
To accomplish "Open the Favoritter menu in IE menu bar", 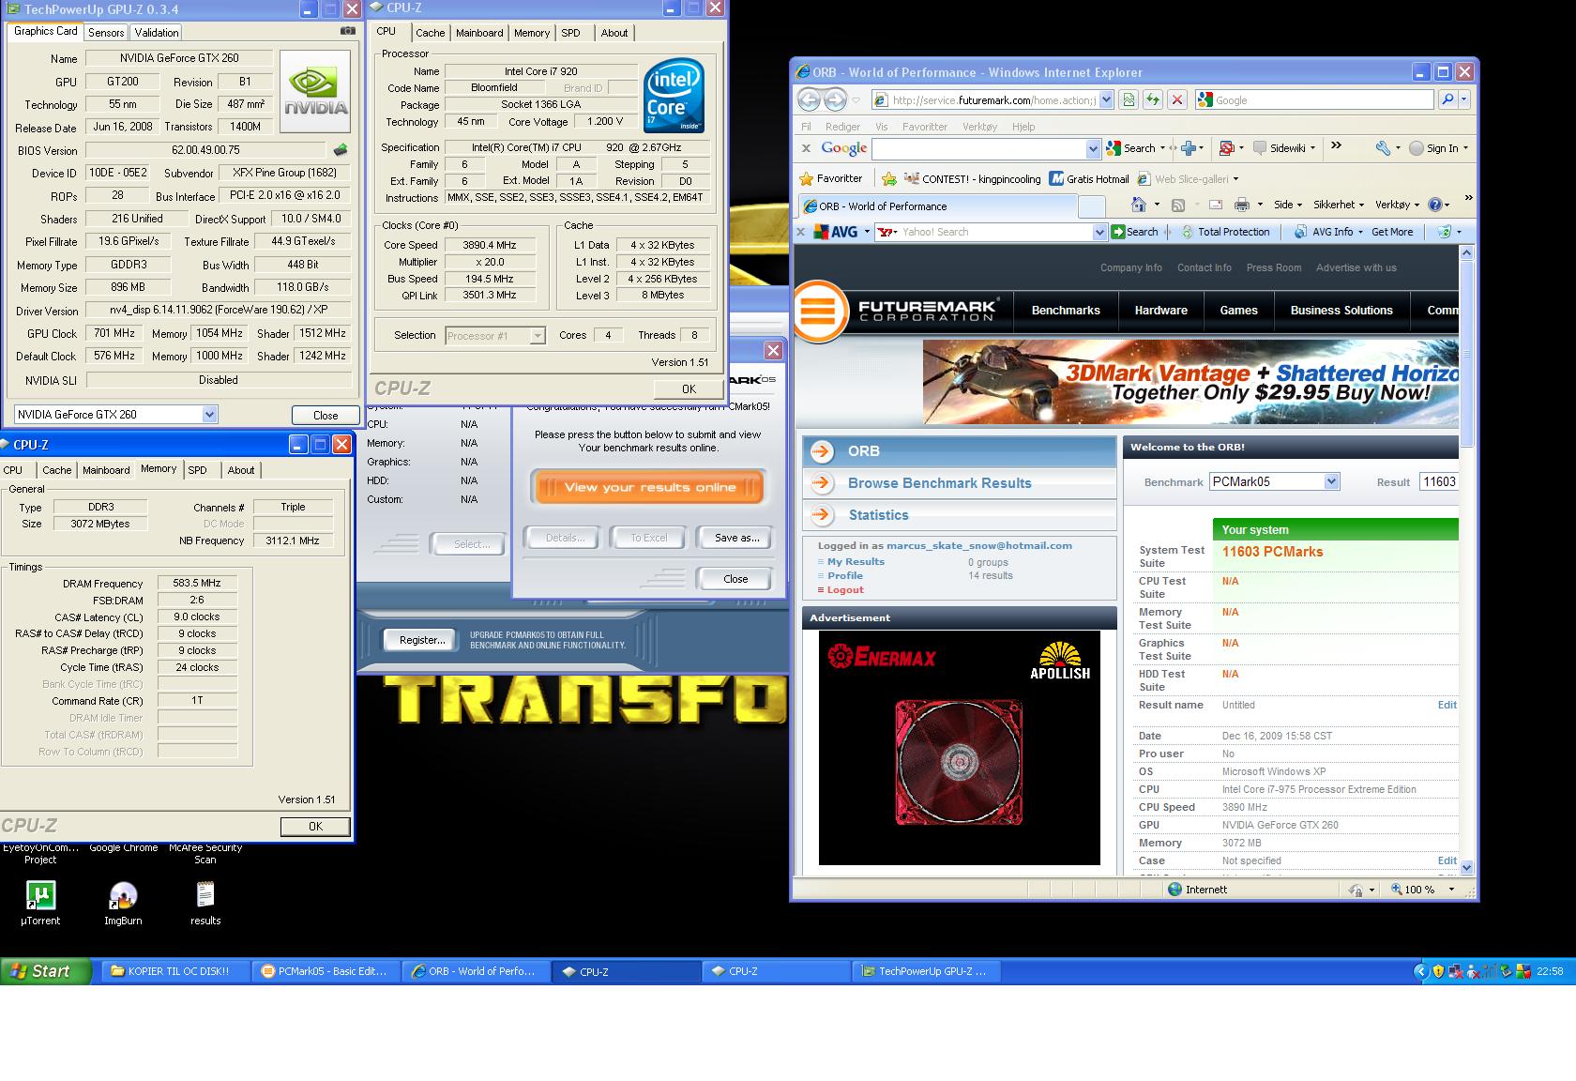I will pos(924,126).
